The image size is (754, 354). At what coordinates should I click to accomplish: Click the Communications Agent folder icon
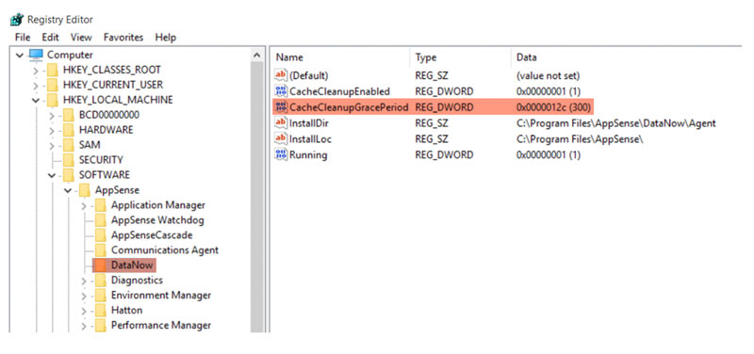pos(101,249)
